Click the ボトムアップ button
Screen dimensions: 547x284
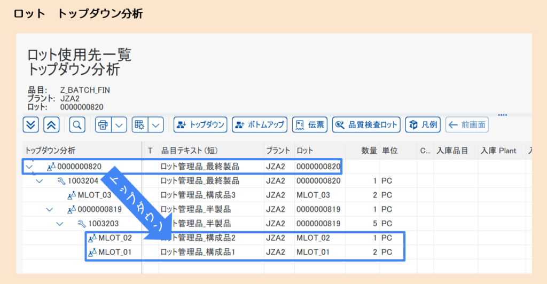(260, 125)
